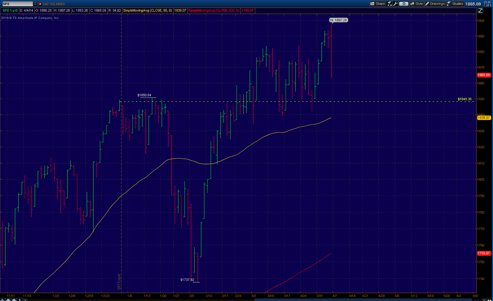
Task: Click the large 1865.09 last price at top right
Action: pyautogui.click(x=473, y=4)
